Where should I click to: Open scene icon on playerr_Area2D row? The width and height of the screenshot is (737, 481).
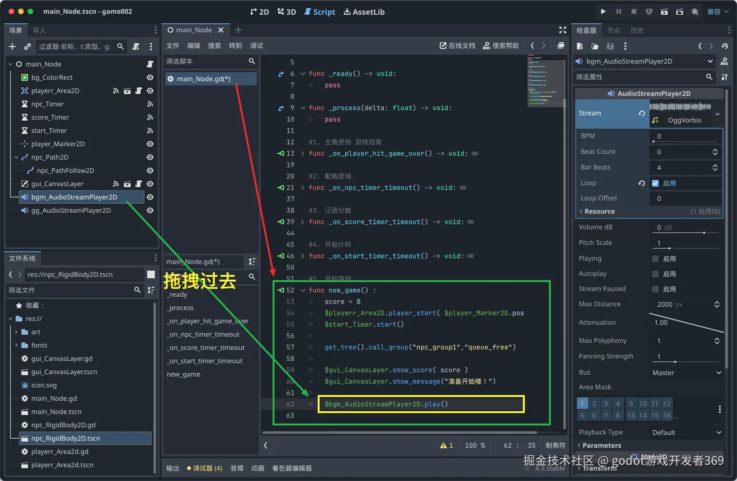point(127,91)
